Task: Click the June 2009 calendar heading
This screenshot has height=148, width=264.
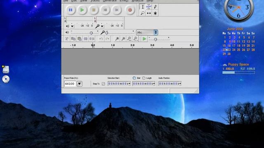Action: coord(235,29)
